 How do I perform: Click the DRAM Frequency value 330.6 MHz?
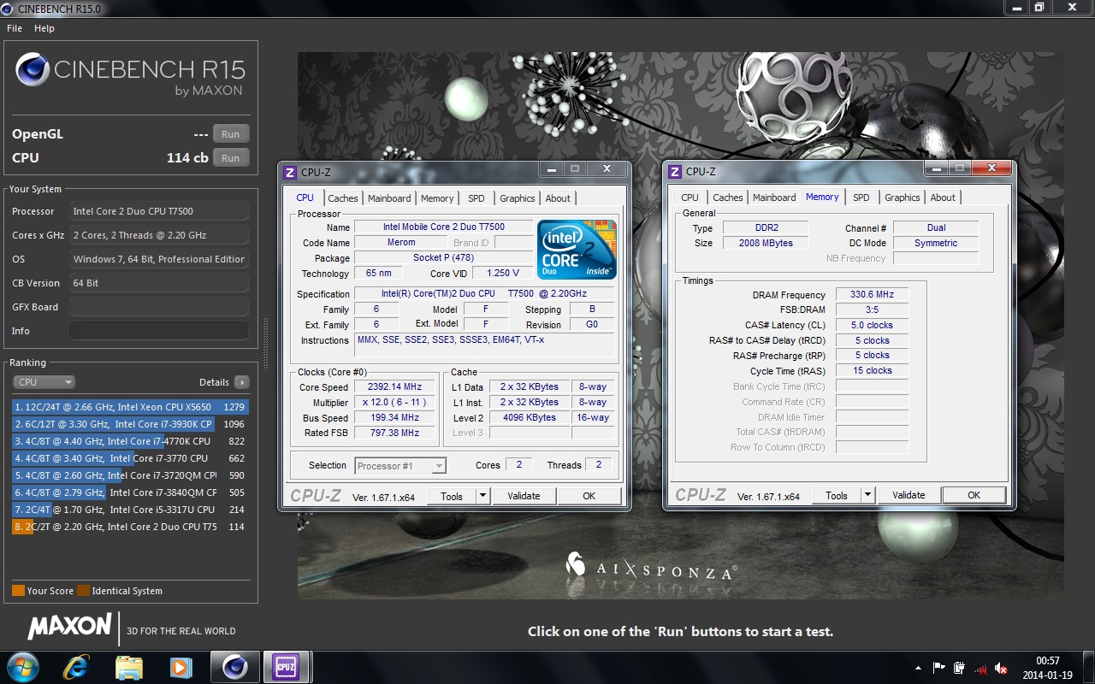[x=872, y=294]
